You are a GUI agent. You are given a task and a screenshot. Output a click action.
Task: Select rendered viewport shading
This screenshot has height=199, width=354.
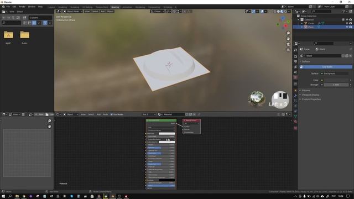285,11
